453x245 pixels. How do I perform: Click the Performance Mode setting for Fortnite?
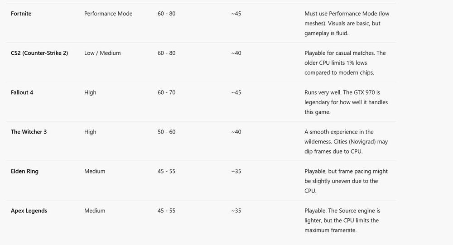[108, 14]
